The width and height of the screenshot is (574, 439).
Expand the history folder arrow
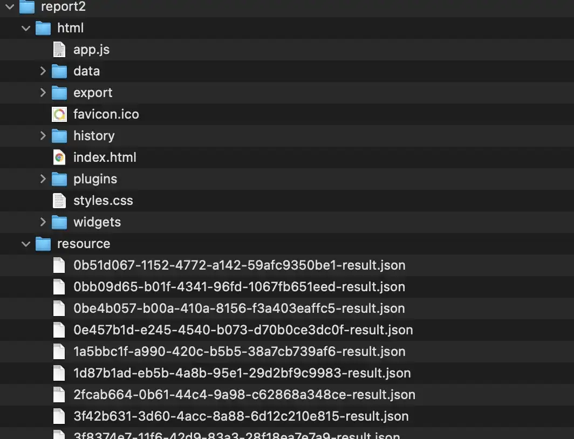coord(43,136)
